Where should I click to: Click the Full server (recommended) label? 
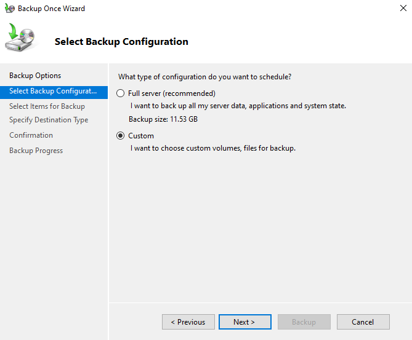172,93
